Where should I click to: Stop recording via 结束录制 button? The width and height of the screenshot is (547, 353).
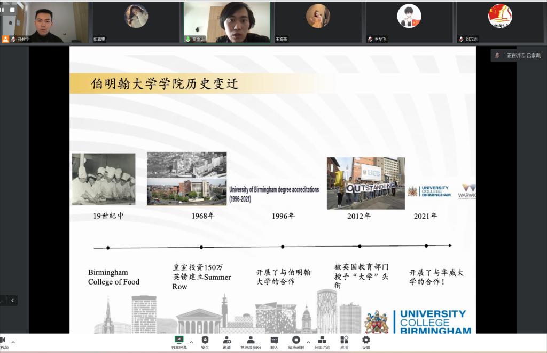[295, 340]
